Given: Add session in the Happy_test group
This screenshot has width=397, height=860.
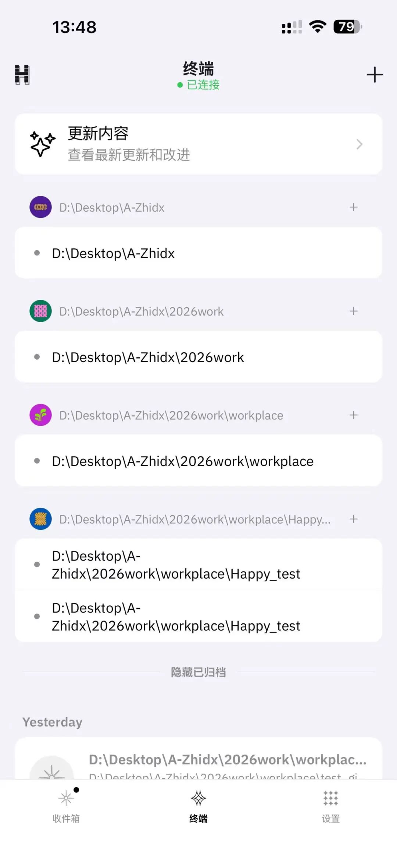Looking at the screenshot, I should point(353,519).
